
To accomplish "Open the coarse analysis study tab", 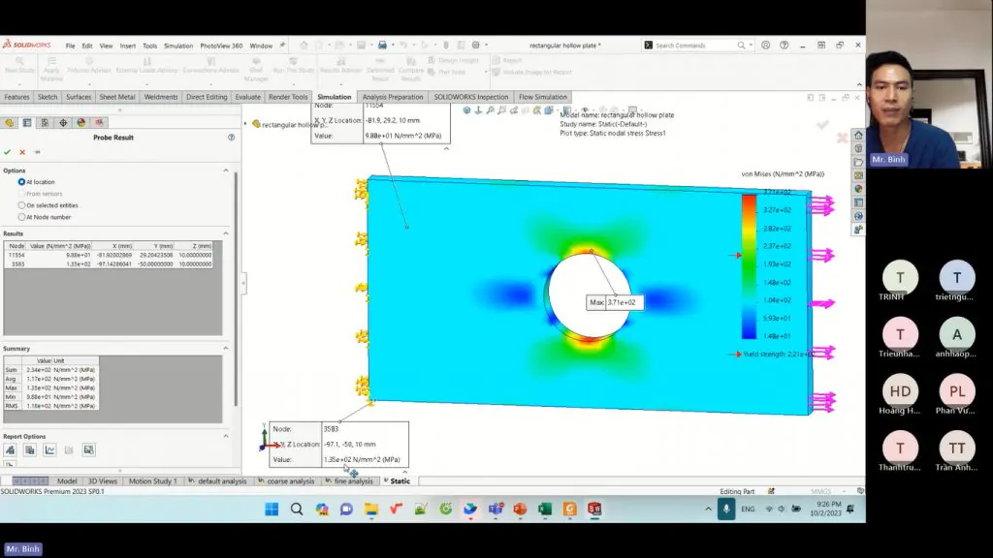I will pyautogui.click(x=286, y=480).
